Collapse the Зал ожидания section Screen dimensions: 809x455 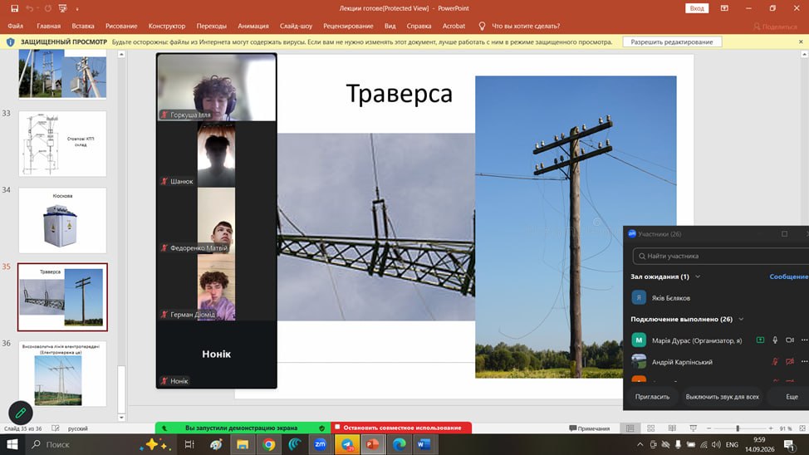coord(698,276)
